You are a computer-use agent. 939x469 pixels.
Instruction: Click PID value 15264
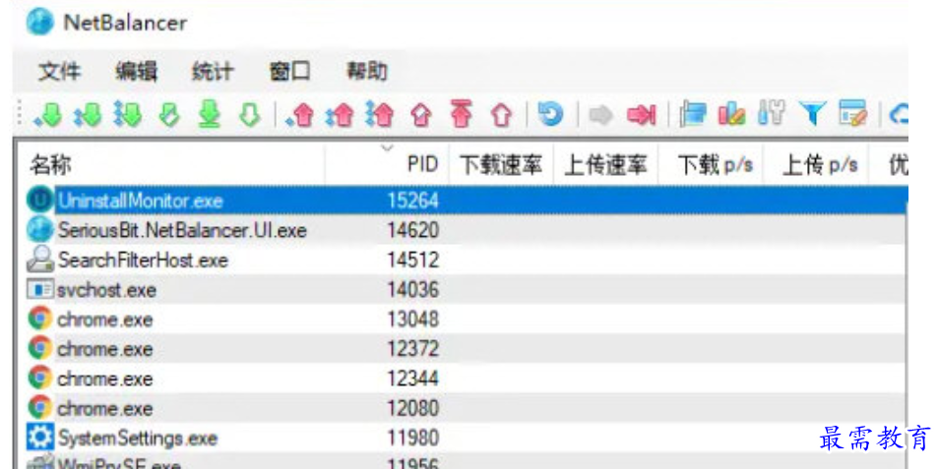pos(413,201)
